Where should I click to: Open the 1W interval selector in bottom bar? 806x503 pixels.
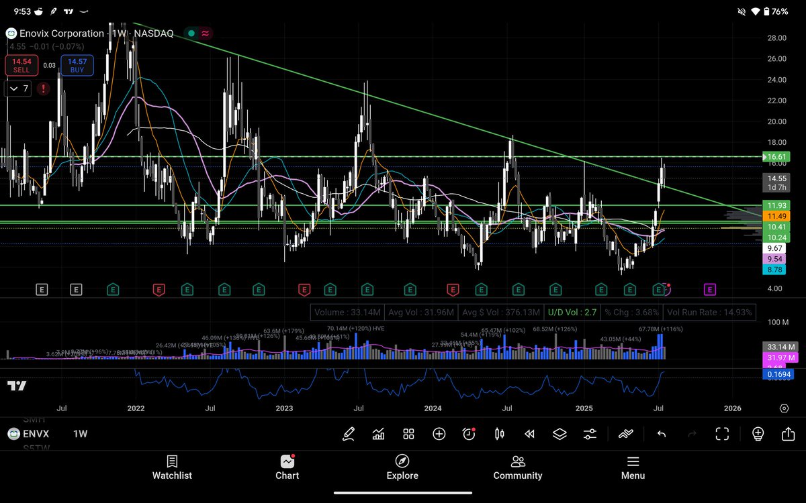80,434
